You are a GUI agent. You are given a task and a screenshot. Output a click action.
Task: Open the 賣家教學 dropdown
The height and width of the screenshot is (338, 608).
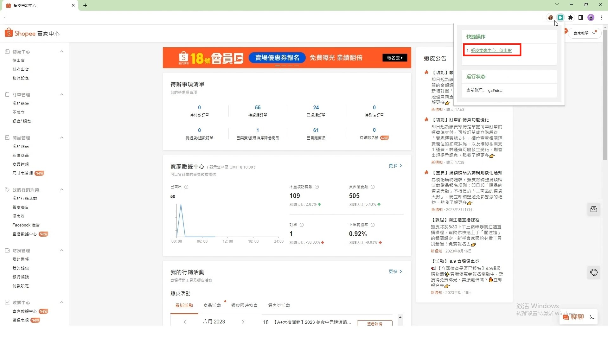coord(585,33)
